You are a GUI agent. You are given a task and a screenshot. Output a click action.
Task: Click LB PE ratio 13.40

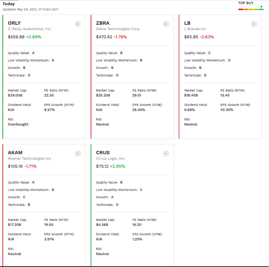225,95
